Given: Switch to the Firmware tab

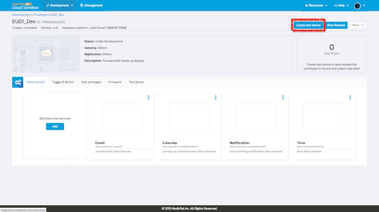Looking at the screenshot, I should point(115,82).
